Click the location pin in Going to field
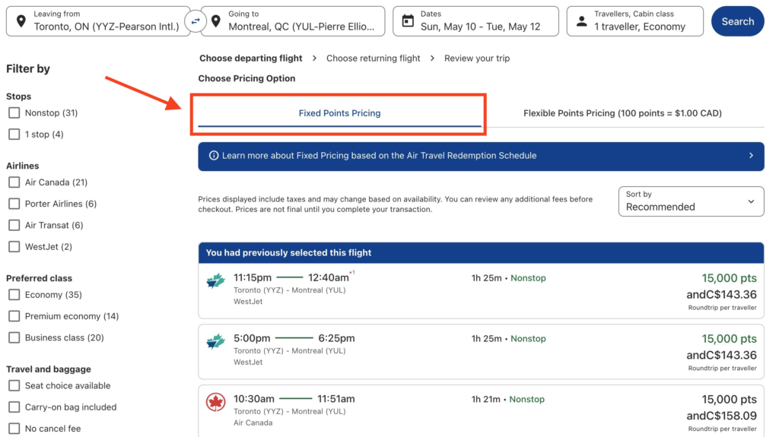The height and width of the screenshot is (437, 779). click(x=215, y=21)
